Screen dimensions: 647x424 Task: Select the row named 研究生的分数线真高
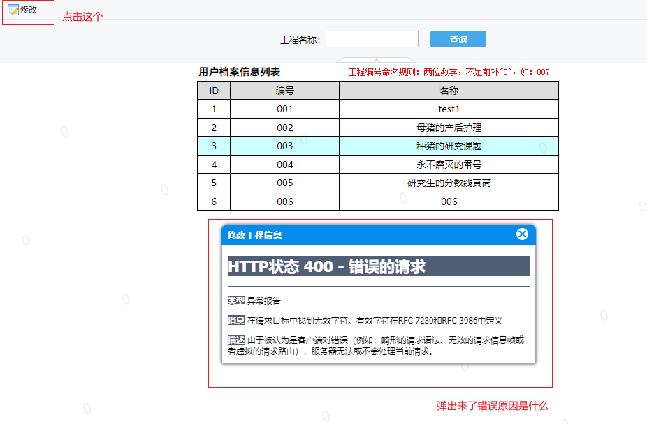(x=378, y=183)
